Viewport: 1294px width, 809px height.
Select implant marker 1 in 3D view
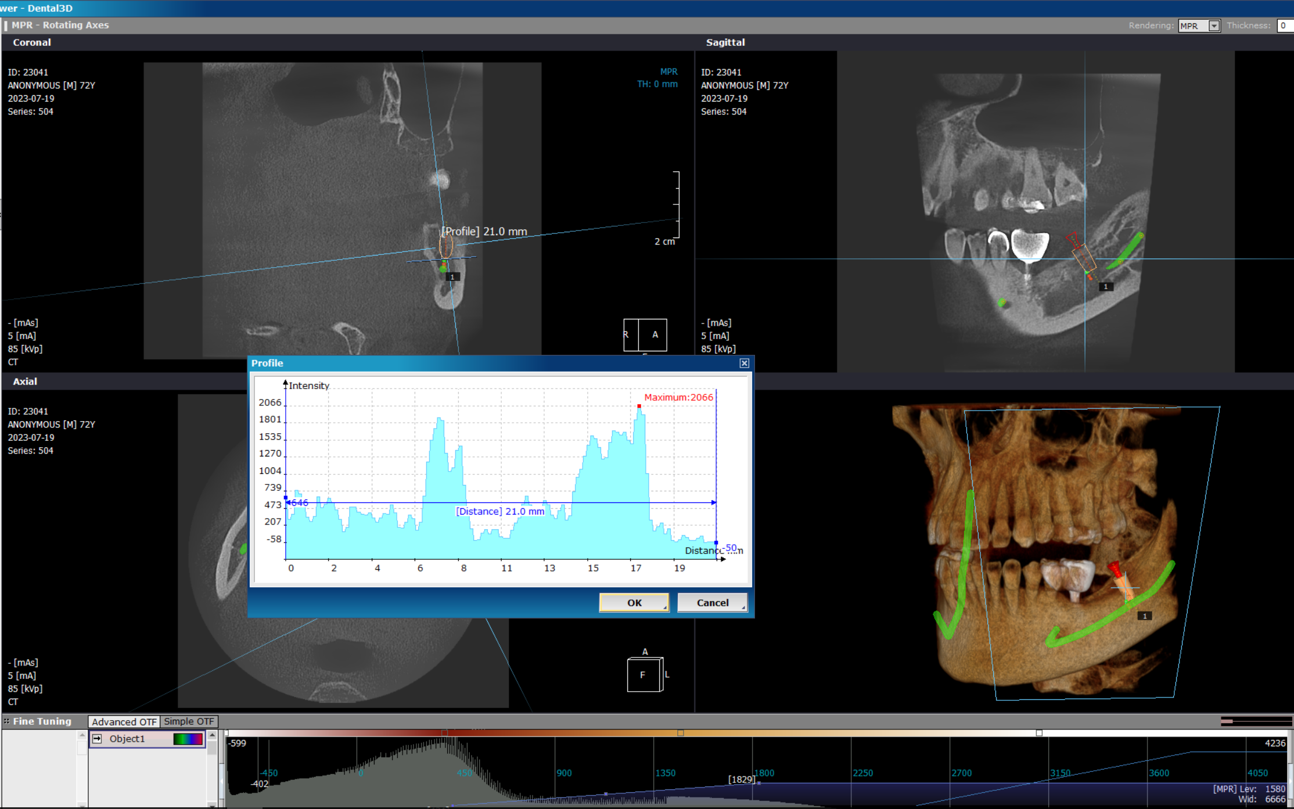[1144, 616]
